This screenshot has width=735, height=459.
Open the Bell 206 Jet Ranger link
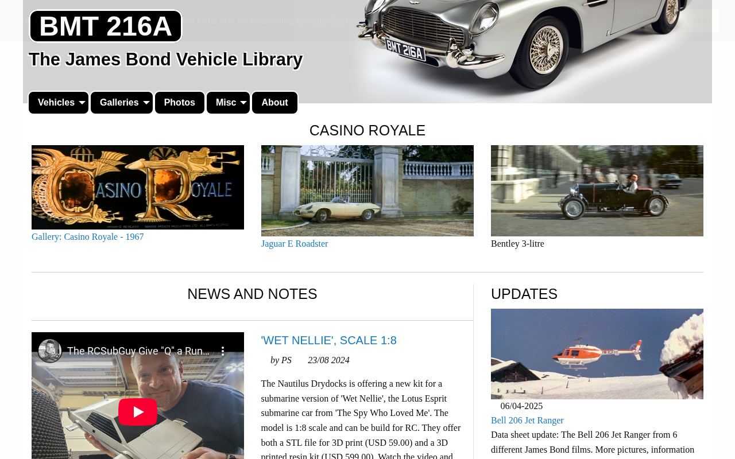click(x=527, y=421)
